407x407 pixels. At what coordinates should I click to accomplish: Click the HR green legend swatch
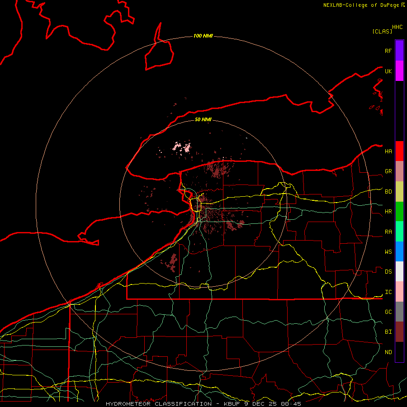399,211
